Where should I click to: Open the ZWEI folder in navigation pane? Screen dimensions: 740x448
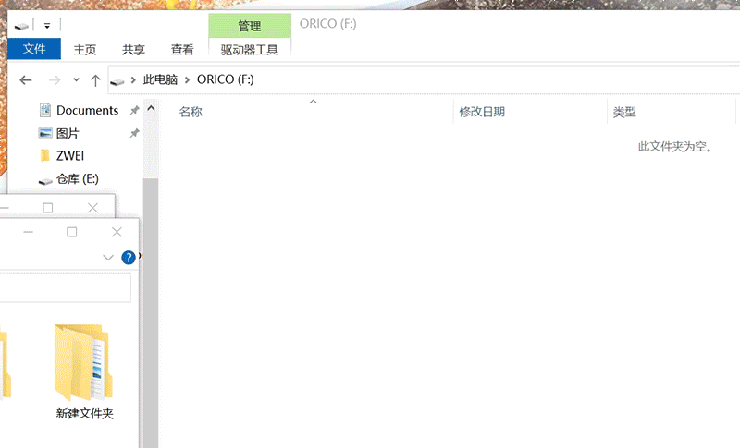click(70, 156)
